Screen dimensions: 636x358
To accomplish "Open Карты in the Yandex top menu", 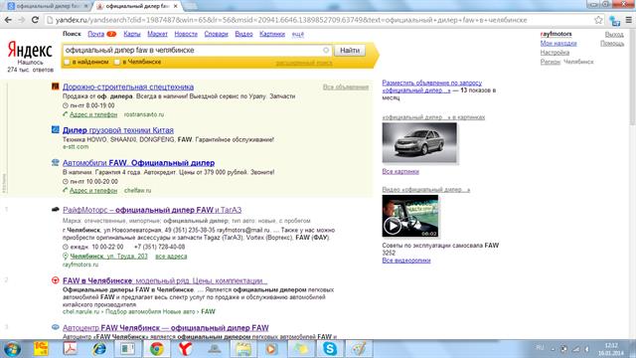I will (x=132, y=34).
